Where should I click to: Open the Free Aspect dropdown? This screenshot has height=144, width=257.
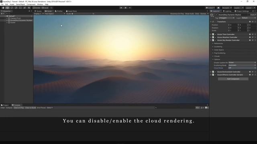(55, 14)
